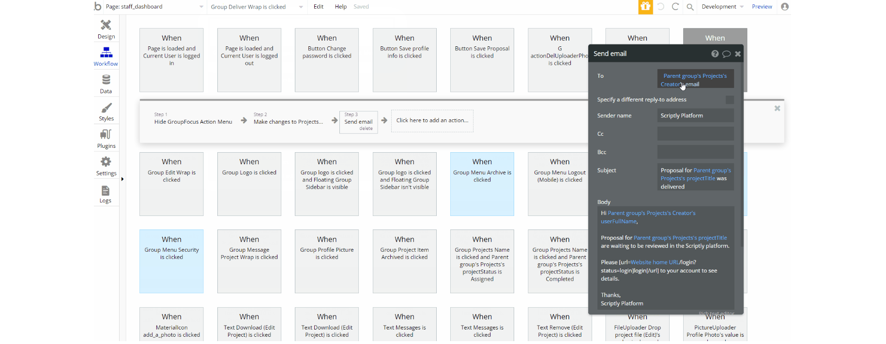Click the search magnifier icon
This screenshot has width=886, height=344.
[690, 7]
